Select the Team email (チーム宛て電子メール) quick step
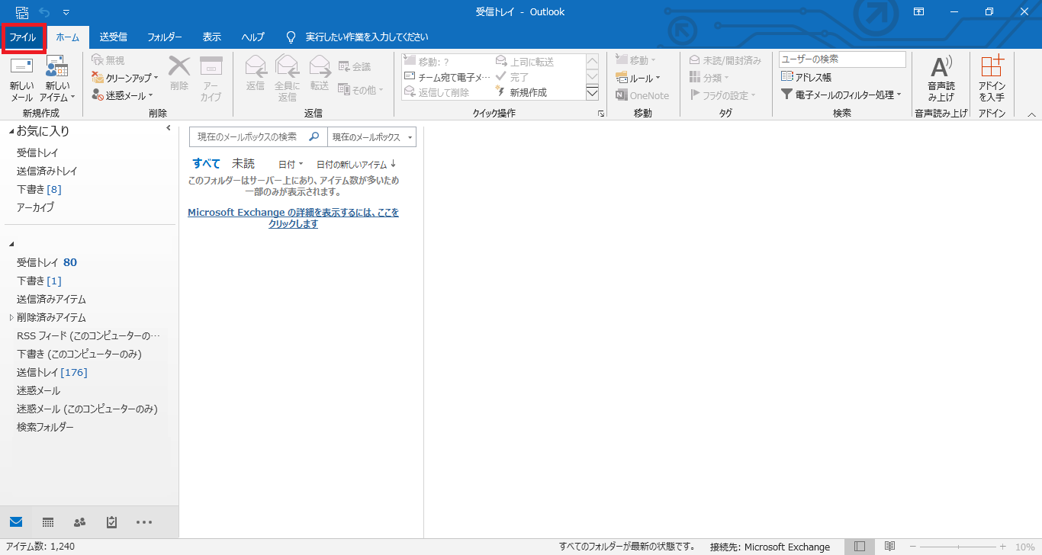The image size is (1042, 555). pyautogui.click(x=446, y=77)
